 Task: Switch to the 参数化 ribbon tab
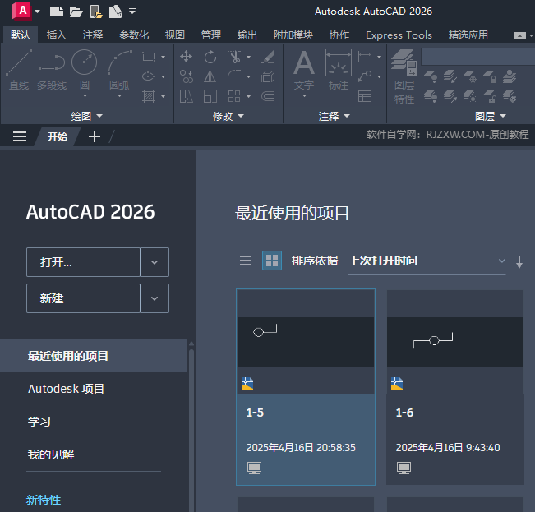point(134,35)
